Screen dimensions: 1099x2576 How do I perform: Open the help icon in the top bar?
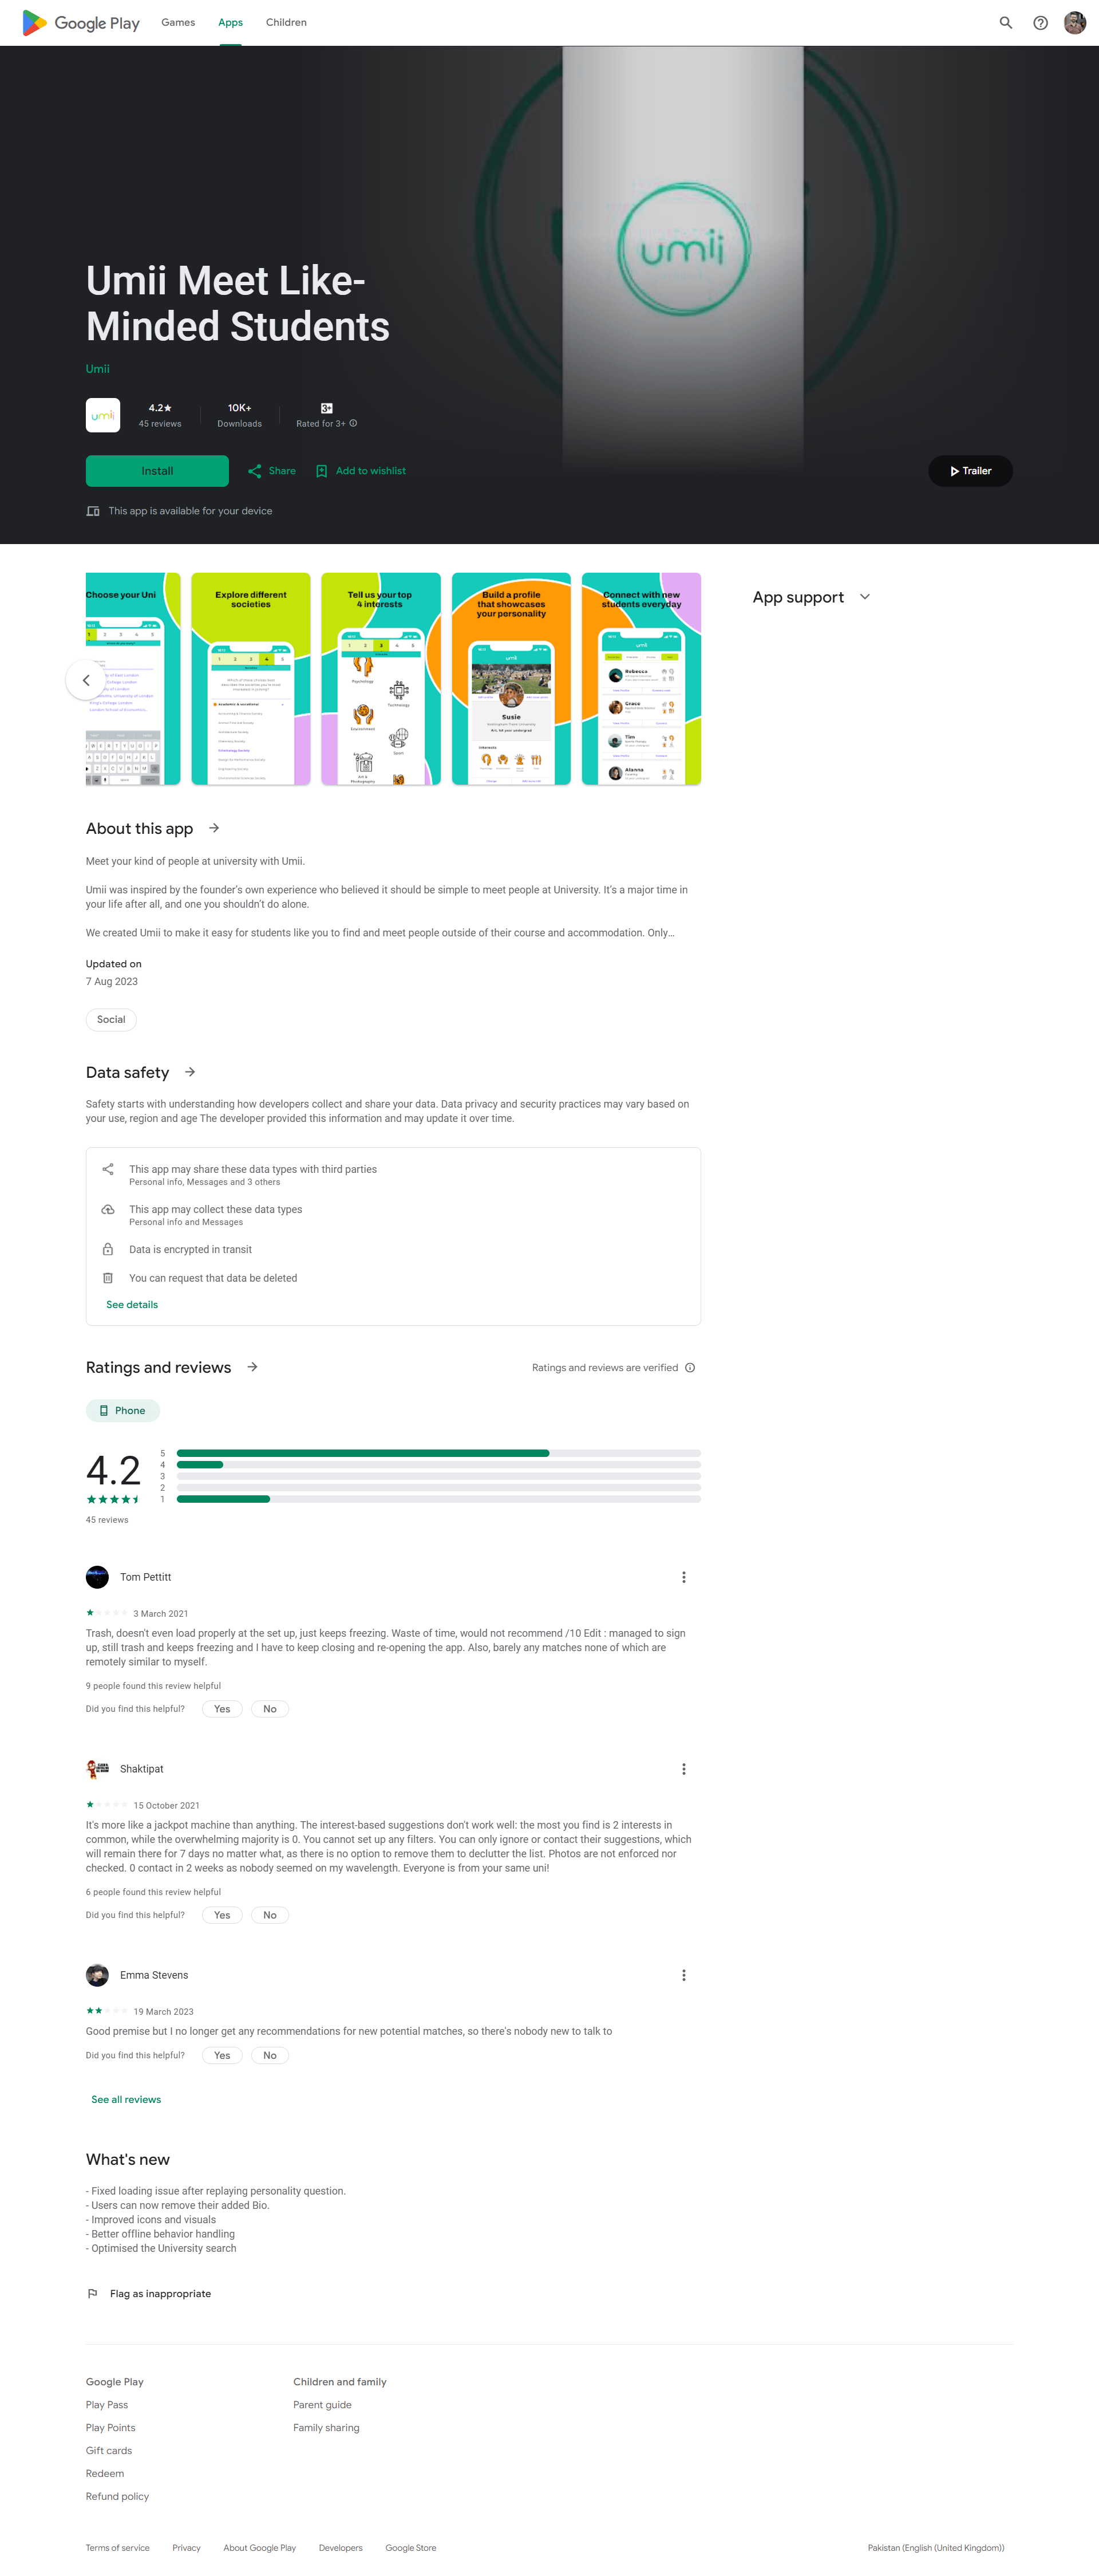click(x=1039, y=22)
